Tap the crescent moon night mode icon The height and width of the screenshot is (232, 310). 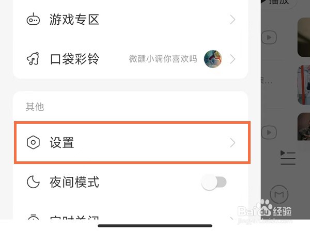click(33, 182)
